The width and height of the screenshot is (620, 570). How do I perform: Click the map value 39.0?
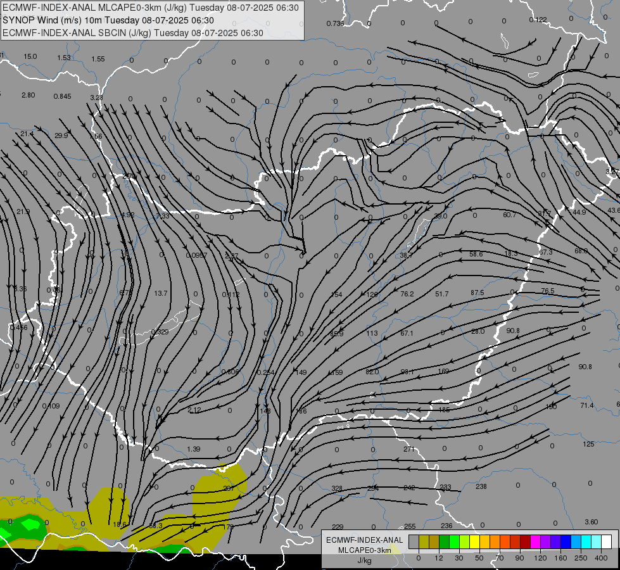(x=441, y=216)
